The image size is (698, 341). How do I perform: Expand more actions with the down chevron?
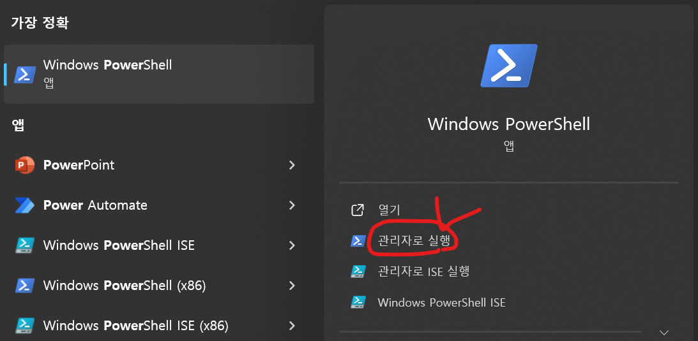tap(664, 332)
